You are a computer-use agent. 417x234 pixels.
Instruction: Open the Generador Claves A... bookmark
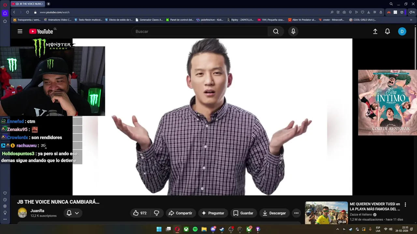[x=149, y=20]
